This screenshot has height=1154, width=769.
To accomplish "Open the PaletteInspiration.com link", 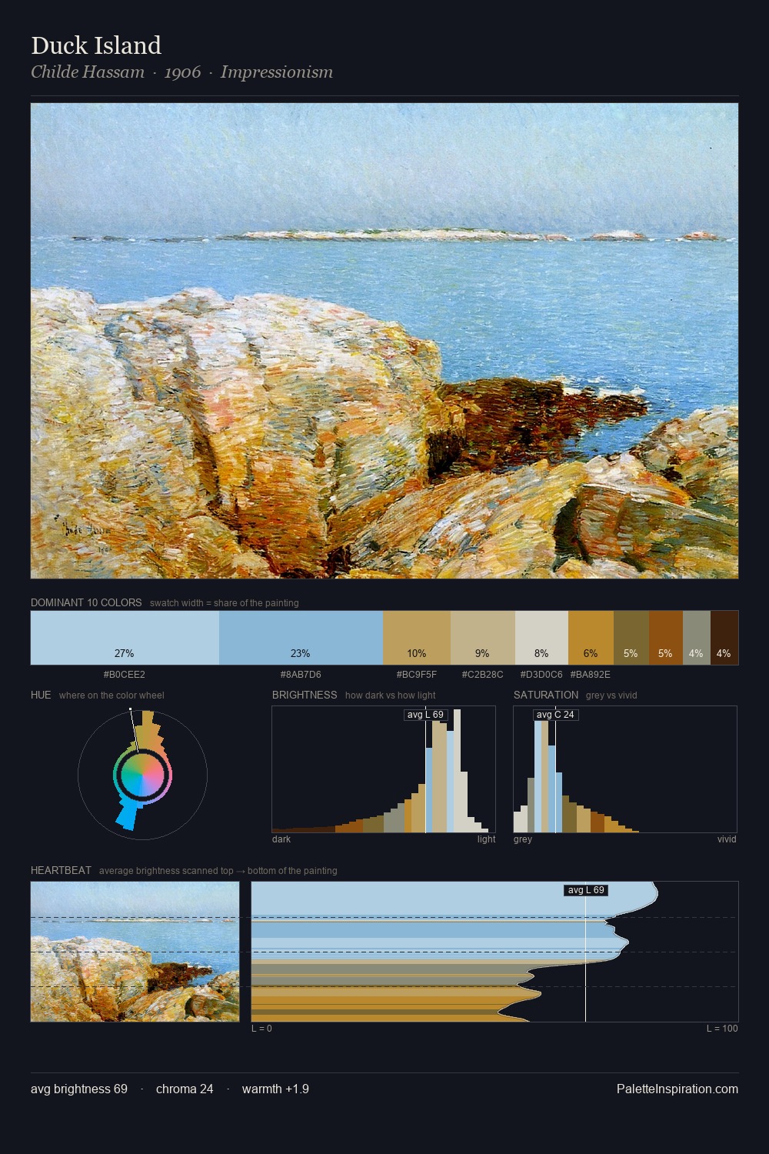I will pos(677,1089).
